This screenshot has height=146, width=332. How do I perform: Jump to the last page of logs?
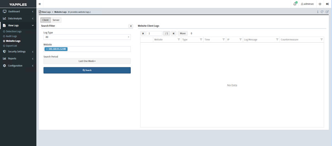(x=174, y=33)
